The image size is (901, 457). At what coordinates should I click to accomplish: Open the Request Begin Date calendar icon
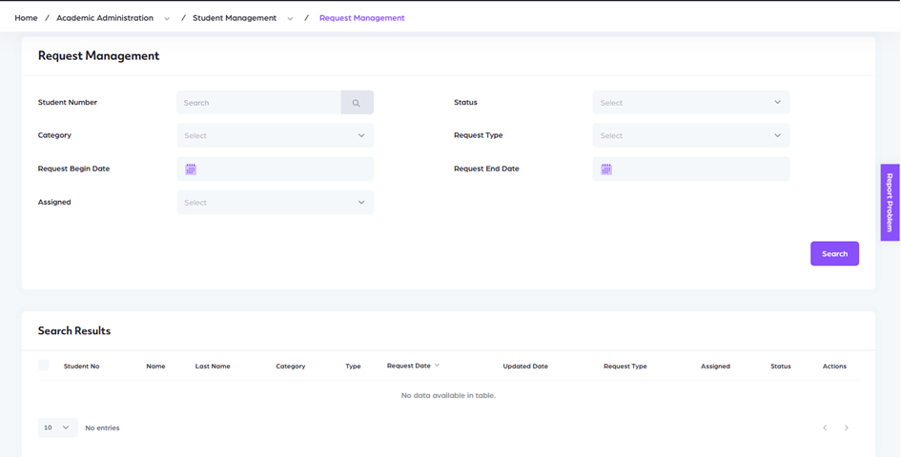191,169
